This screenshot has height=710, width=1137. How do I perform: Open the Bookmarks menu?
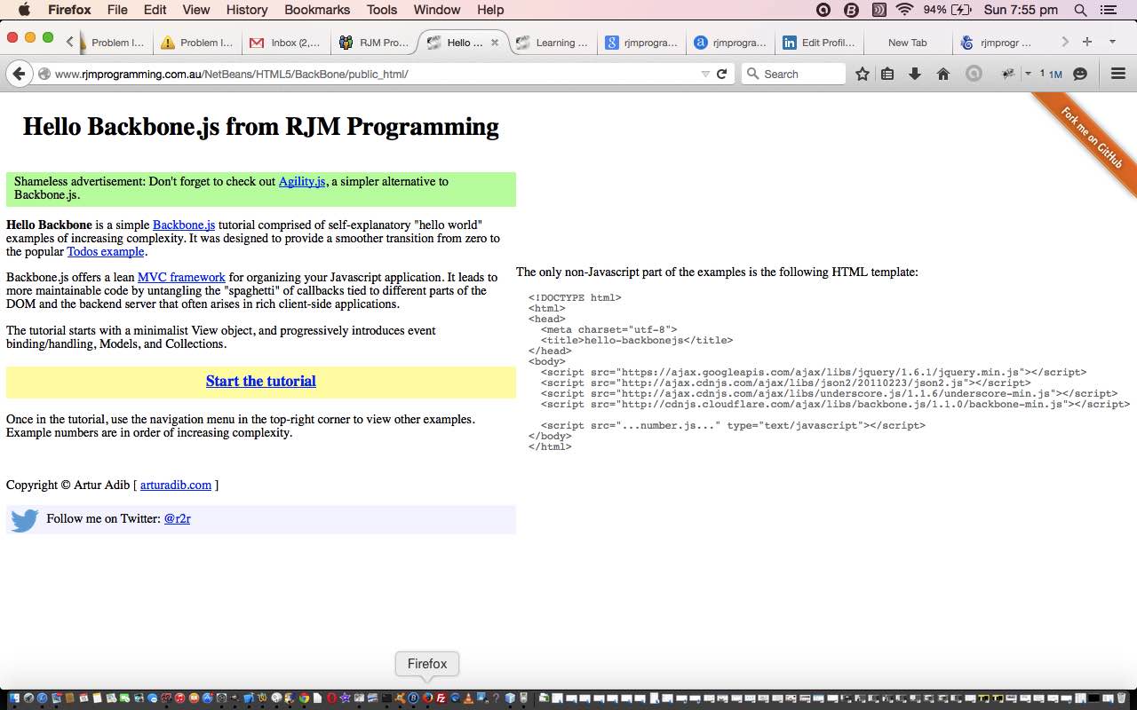point(318,10)
